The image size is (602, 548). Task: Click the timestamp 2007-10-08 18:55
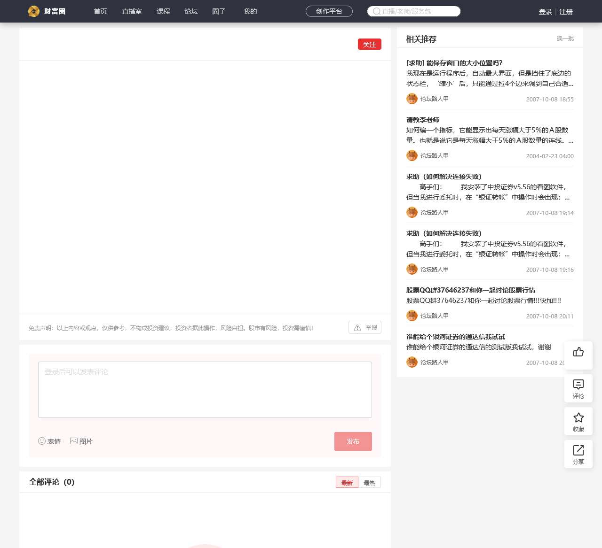coord(550,100)
